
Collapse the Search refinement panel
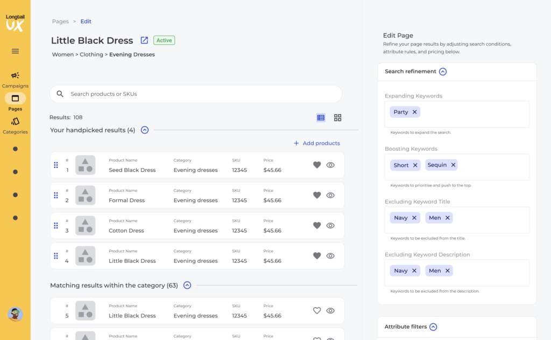pyautogui.click(x=443, y=72)
